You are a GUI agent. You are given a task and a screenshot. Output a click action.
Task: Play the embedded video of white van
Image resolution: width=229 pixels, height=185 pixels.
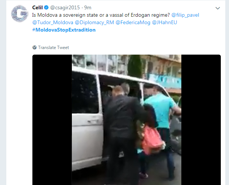[127, 120]
